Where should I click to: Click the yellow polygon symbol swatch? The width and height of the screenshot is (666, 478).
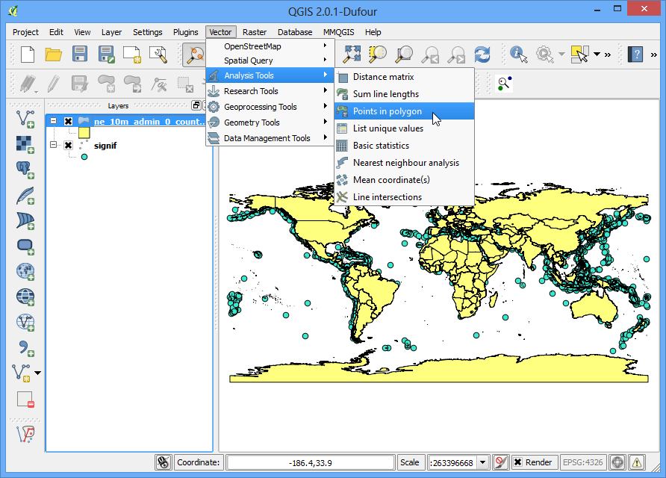click(84, 133)
